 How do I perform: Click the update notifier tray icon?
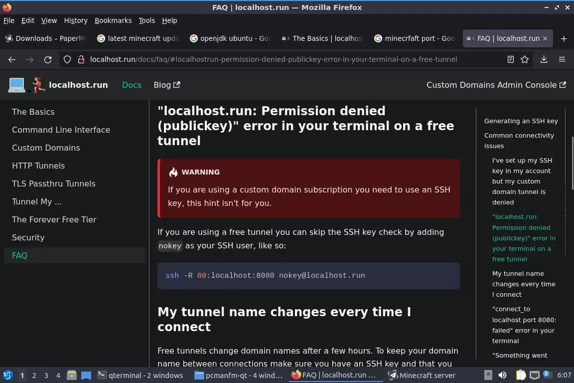[547, 374]
